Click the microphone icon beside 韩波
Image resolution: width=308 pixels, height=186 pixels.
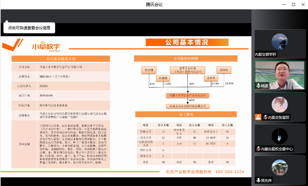coord(258,86)
